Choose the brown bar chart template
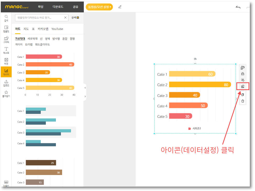 46,172
